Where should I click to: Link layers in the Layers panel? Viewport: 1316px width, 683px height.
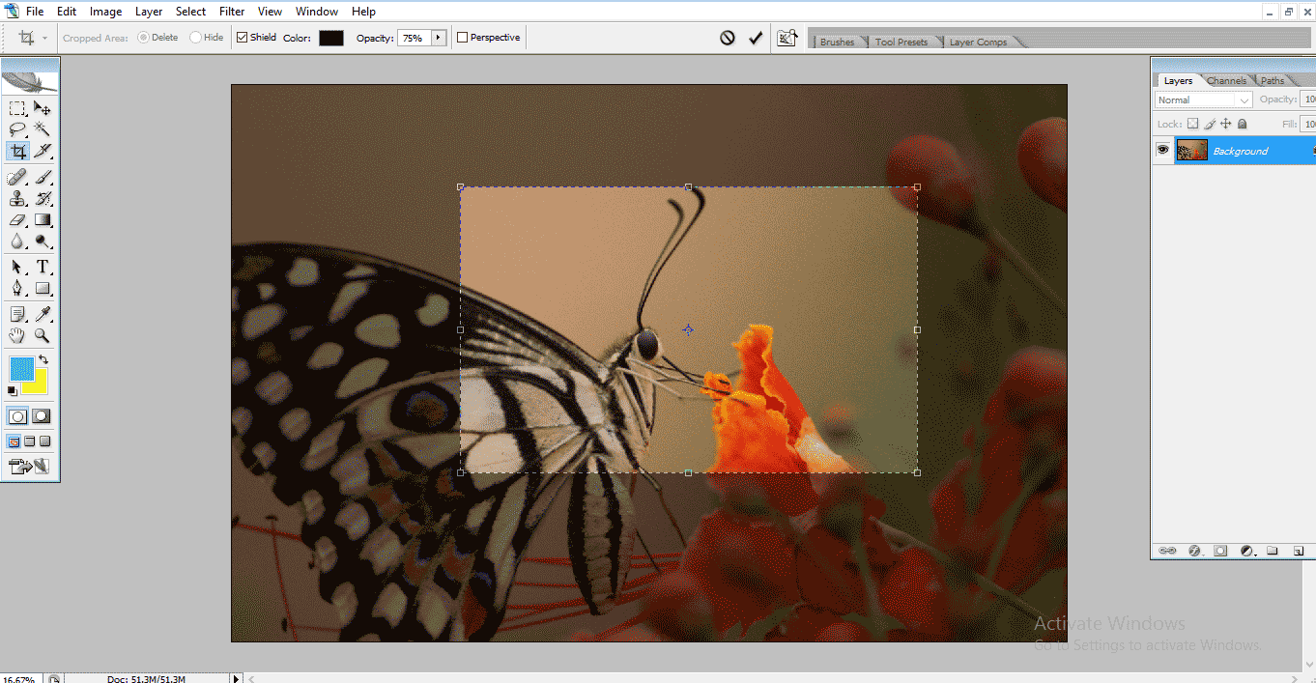pos(1168,551)
